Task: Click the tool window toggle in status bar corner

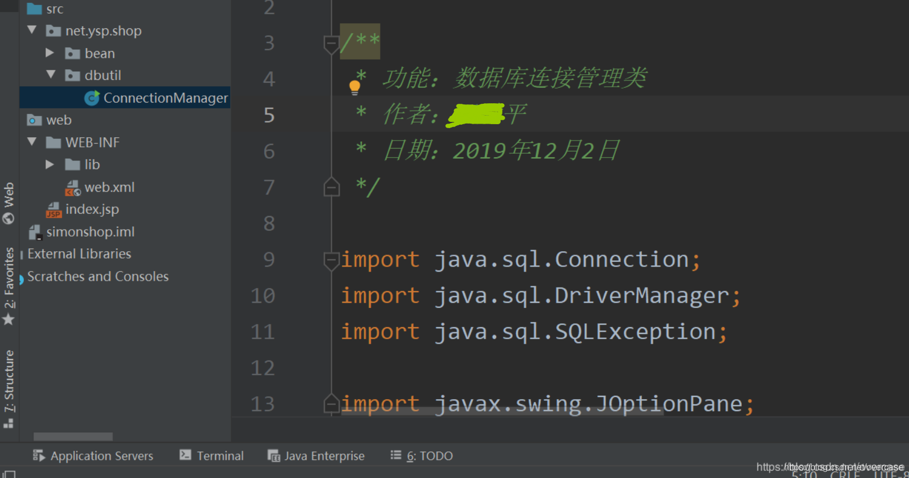Action: click(9, 473)
